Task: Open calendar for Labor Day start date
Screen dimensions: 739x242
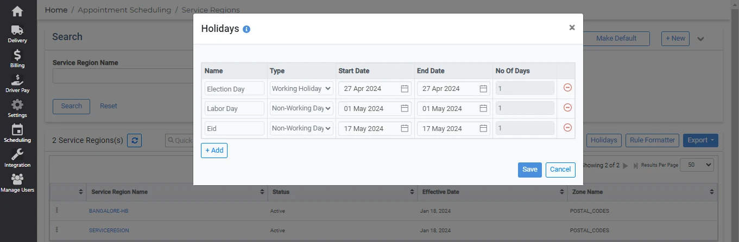Action: [405, 108]
